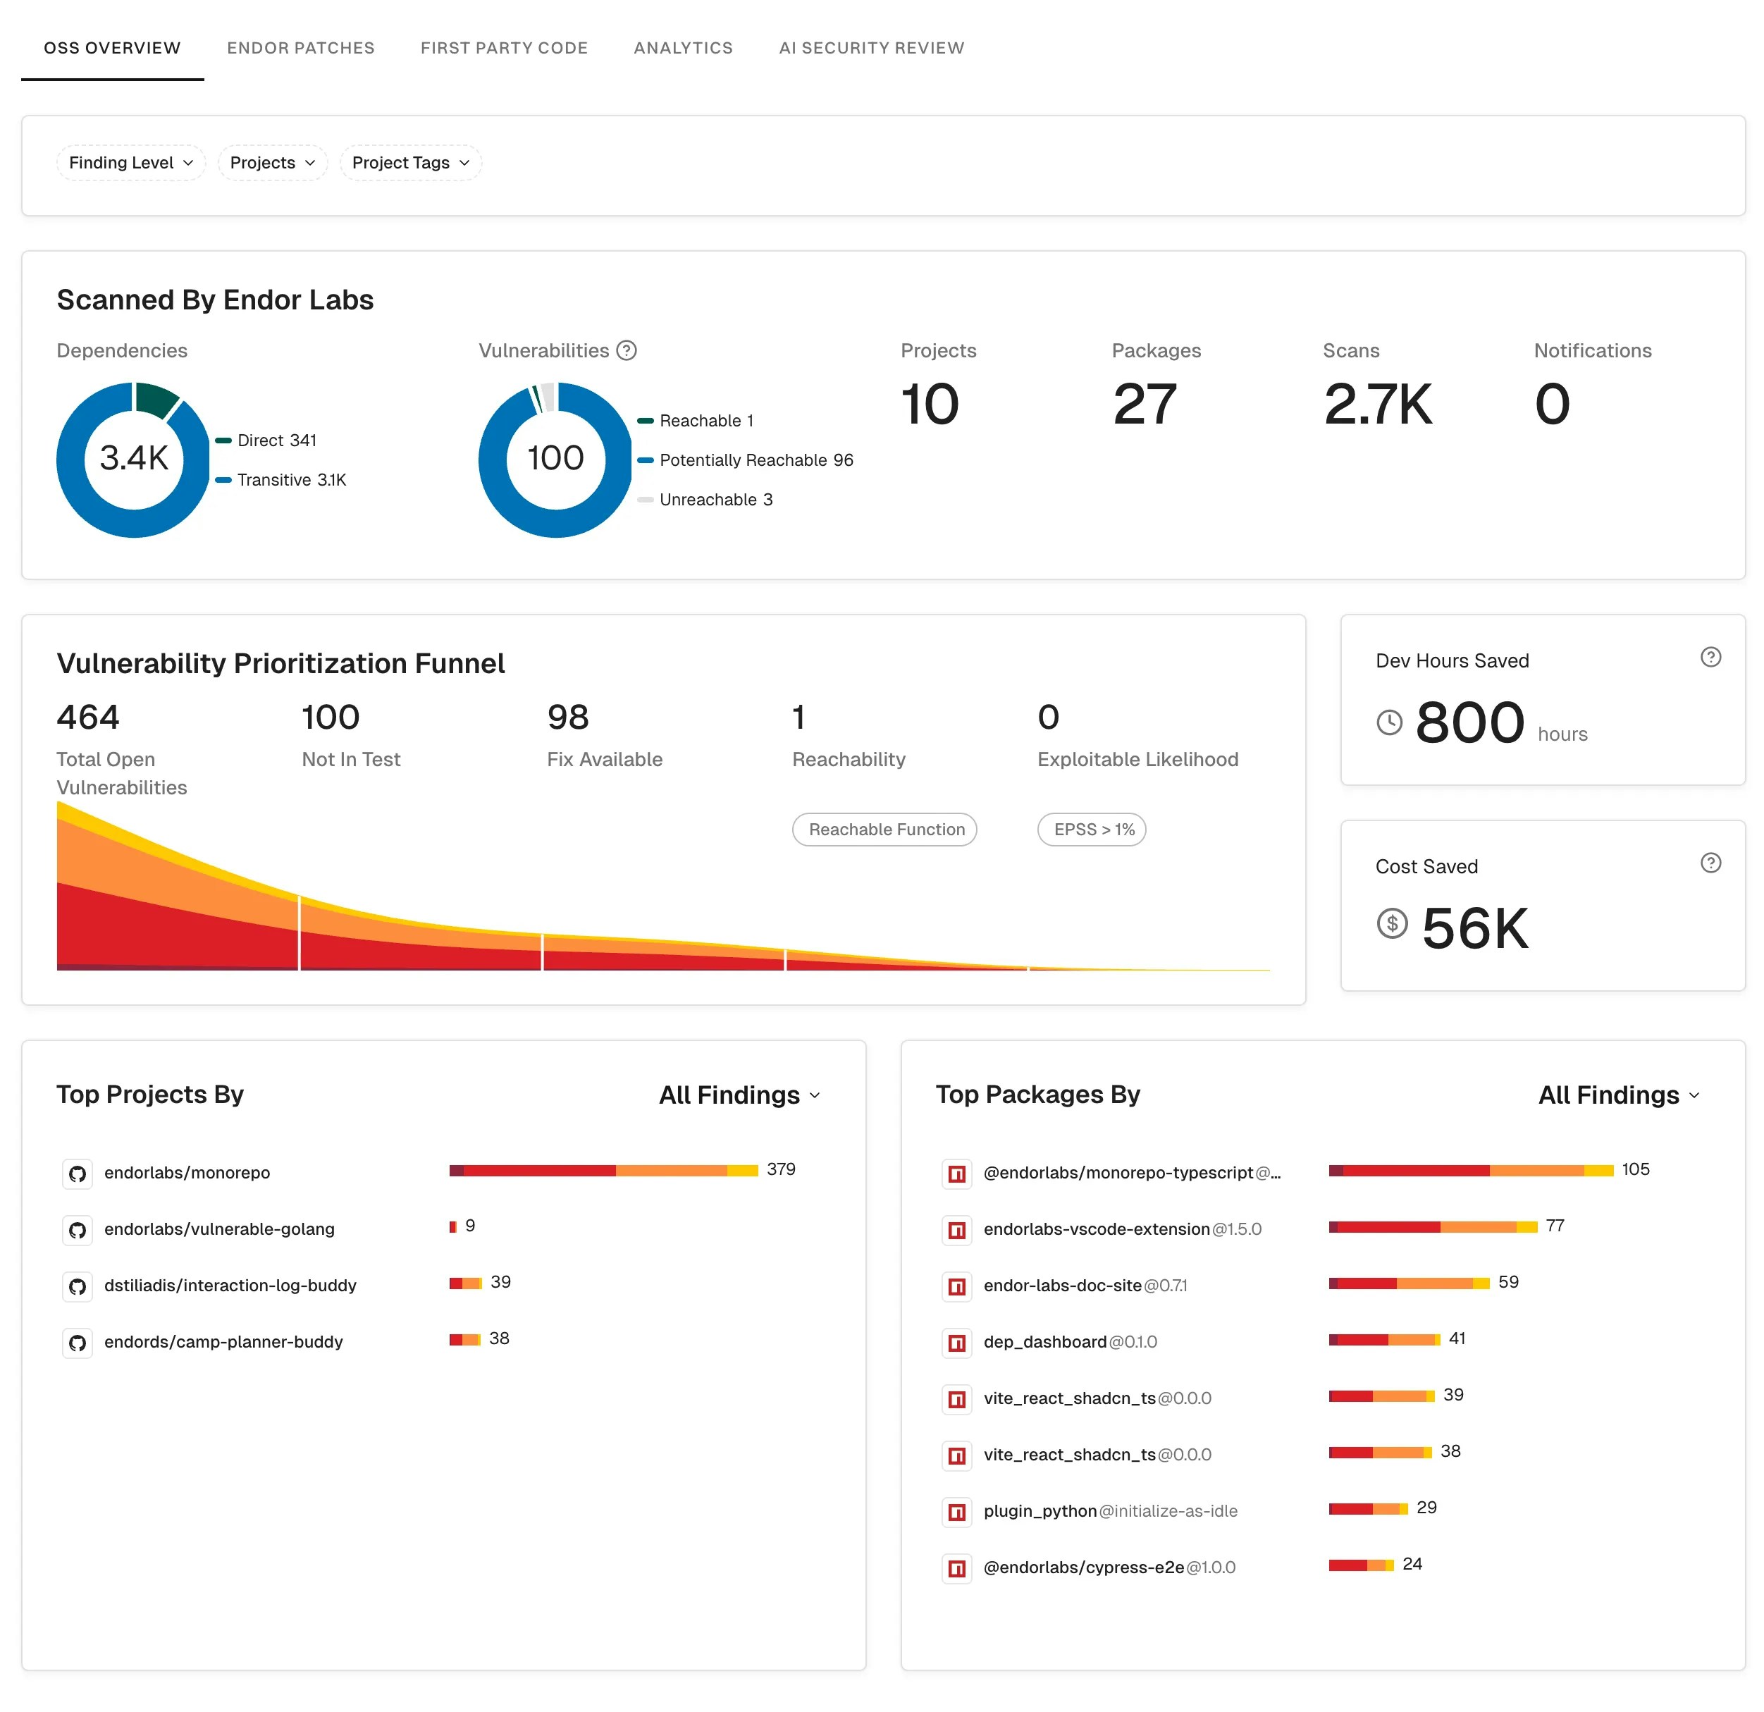This screenshot has height=1712, width=1764.
Task: Click the GitHub icon for endords/camp-planner-buddy
Action: click(78, 1343)
